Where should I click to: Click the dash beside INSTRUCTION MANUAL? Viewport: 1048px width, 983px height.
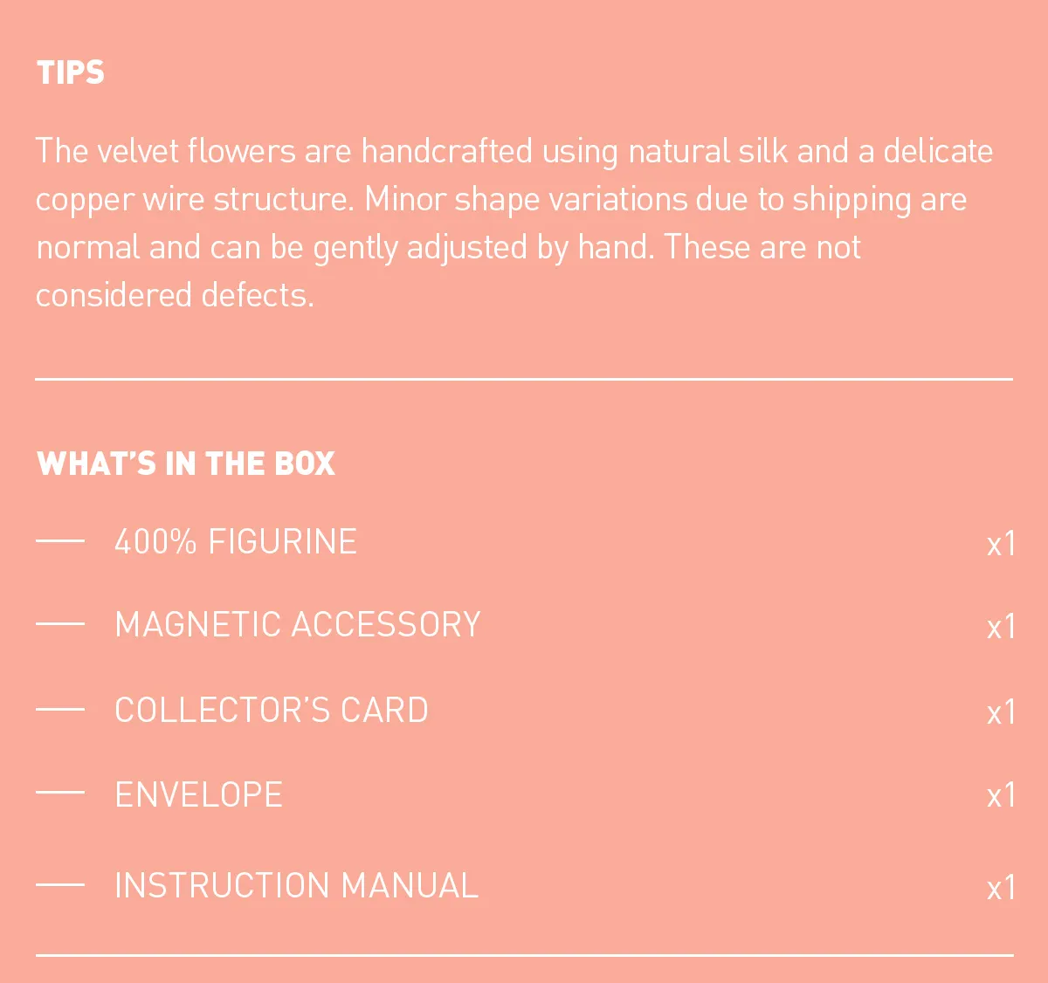(x=60, y=884)
